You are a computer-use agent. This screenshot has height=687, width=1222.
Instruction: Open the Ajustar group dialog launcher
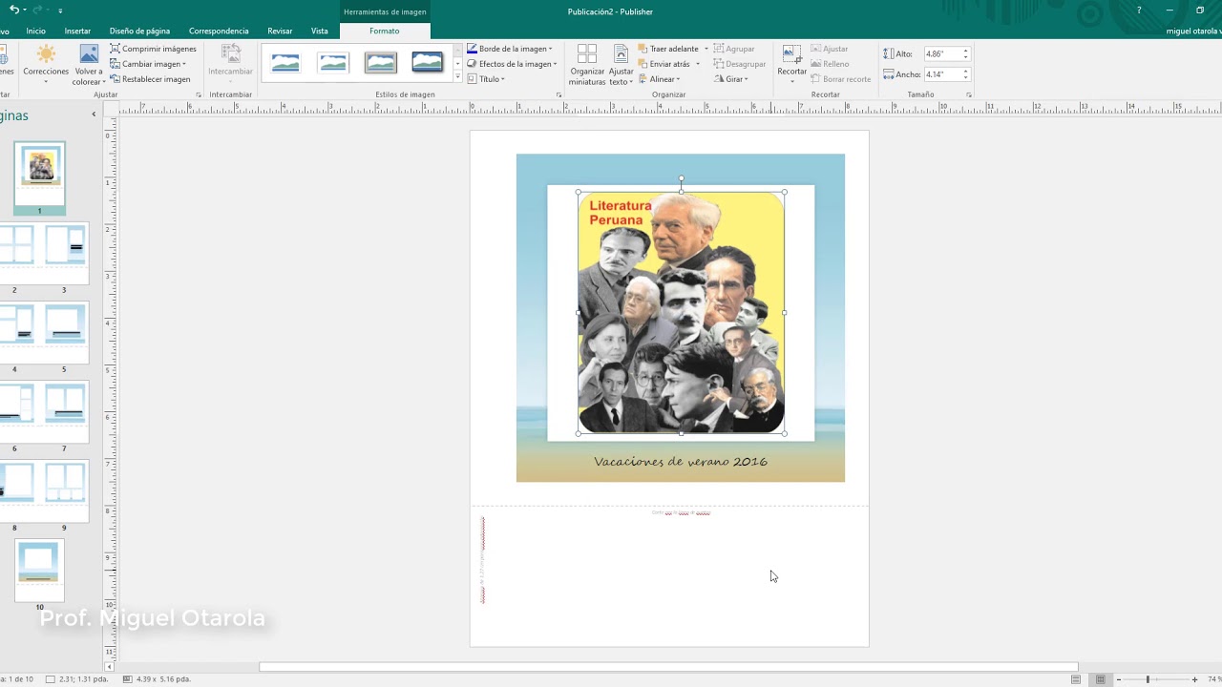[x=200, y=95]
